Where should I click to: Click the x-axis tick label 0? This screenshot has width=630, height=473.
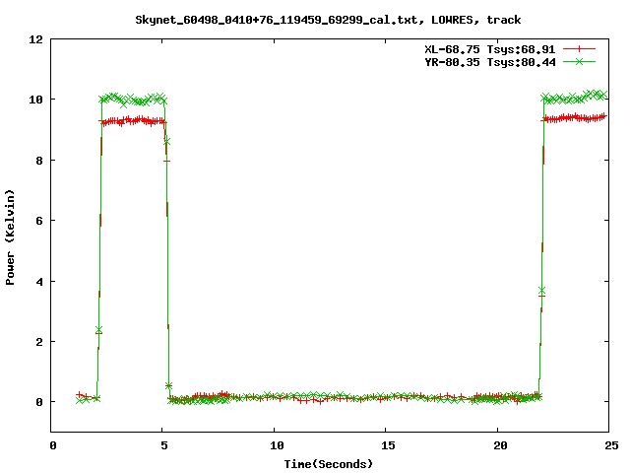pos(52,445)
